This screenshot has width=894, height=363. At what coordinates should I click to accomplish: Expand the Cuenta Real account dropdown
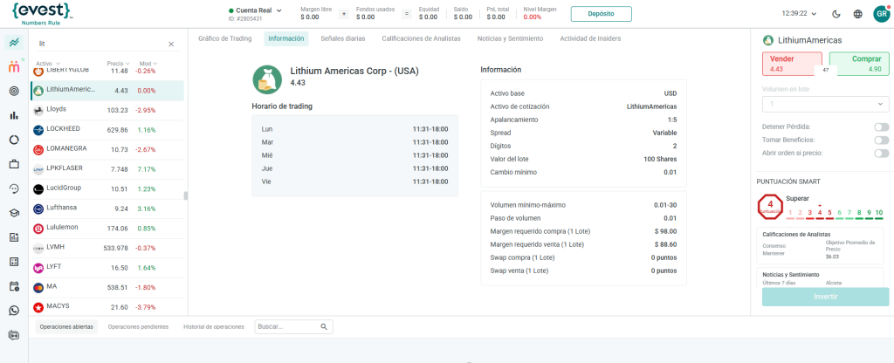click(255, 10)
